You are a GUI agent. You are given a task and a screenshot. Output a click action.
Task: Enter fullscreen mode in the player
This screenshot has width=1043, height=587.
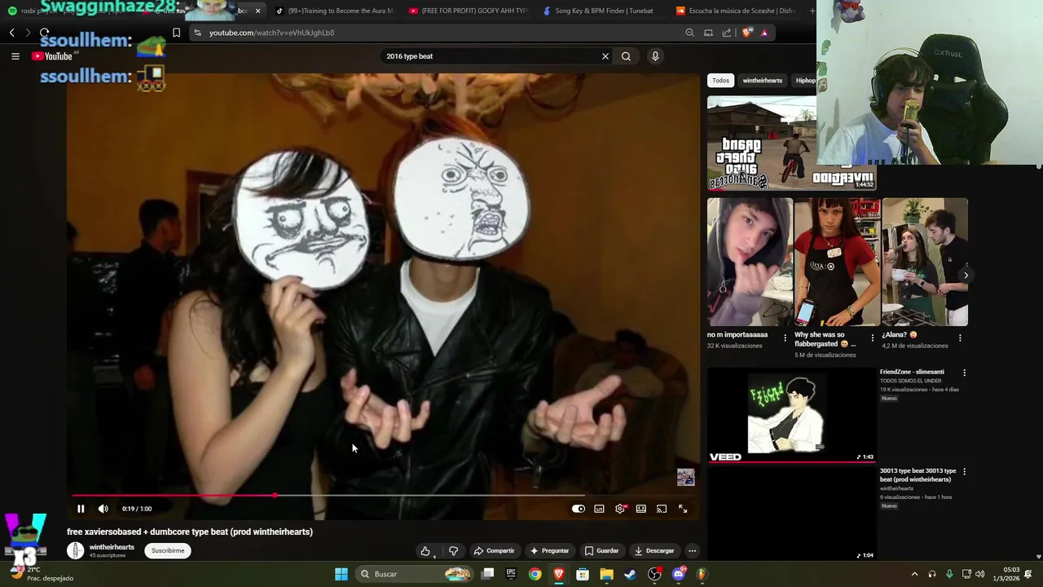(683, 509)
